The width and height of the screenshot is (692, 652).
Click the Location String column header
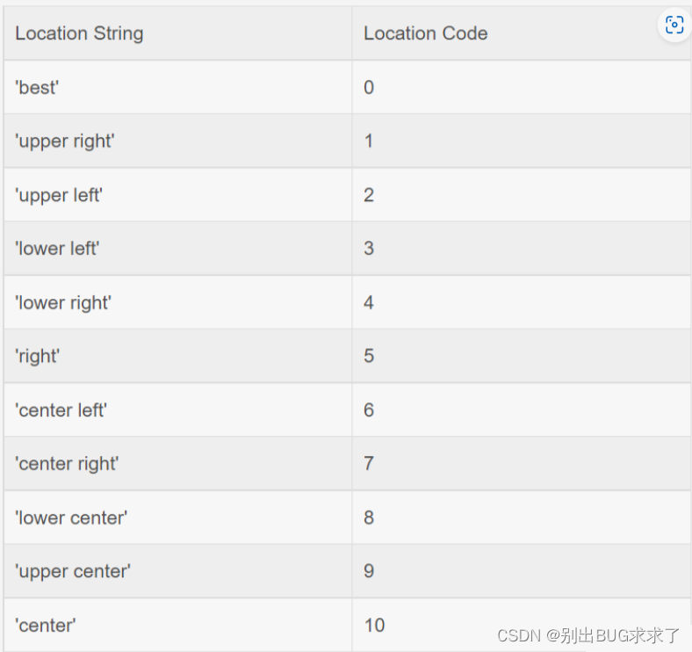point(178,33)
